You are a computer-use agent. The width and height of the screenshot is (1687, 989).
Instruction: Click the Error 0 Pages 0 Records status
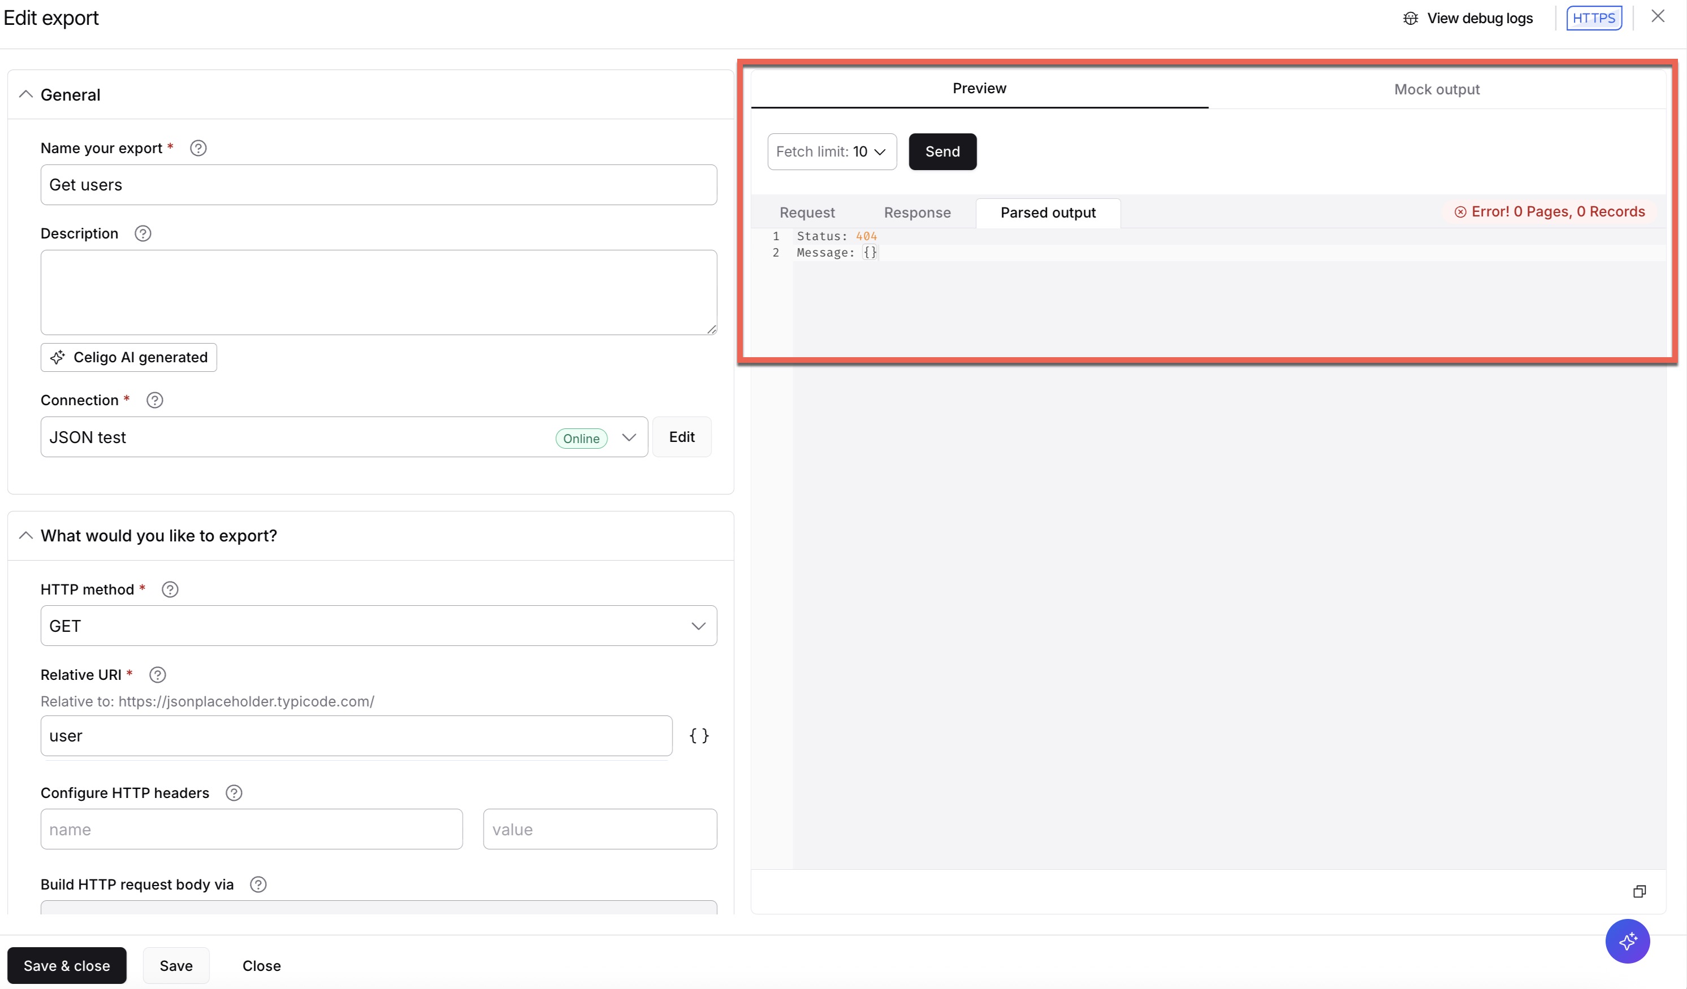(x=1550, y=211)
